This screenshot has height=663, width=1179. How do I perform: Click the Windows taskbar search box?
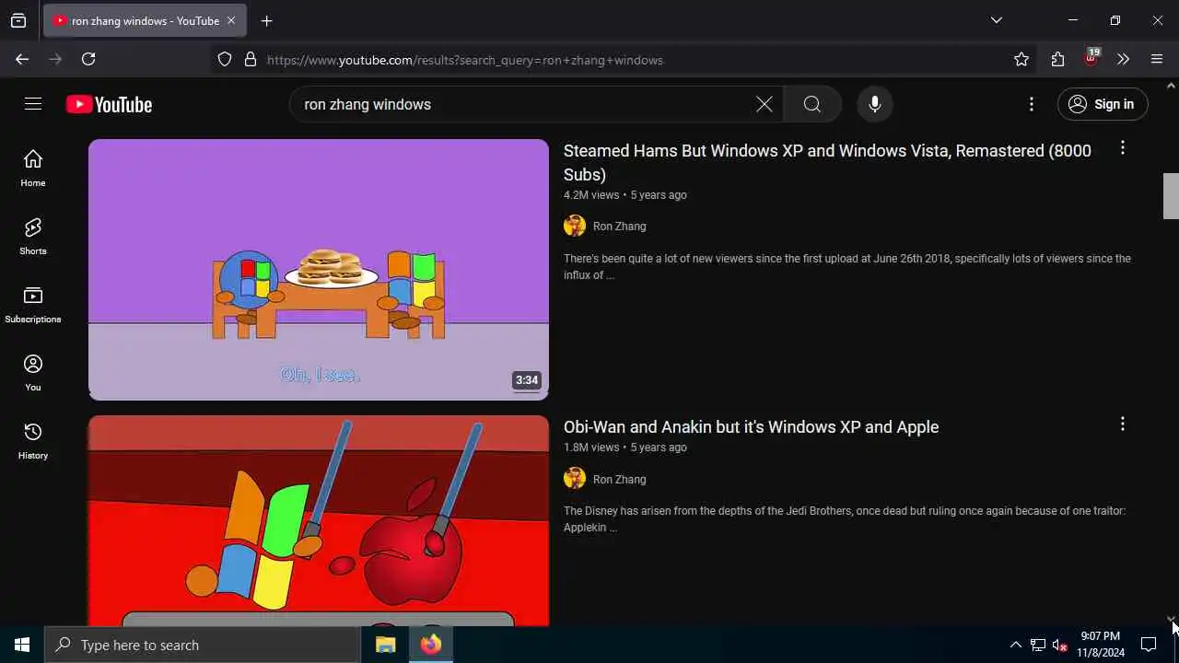203,645
